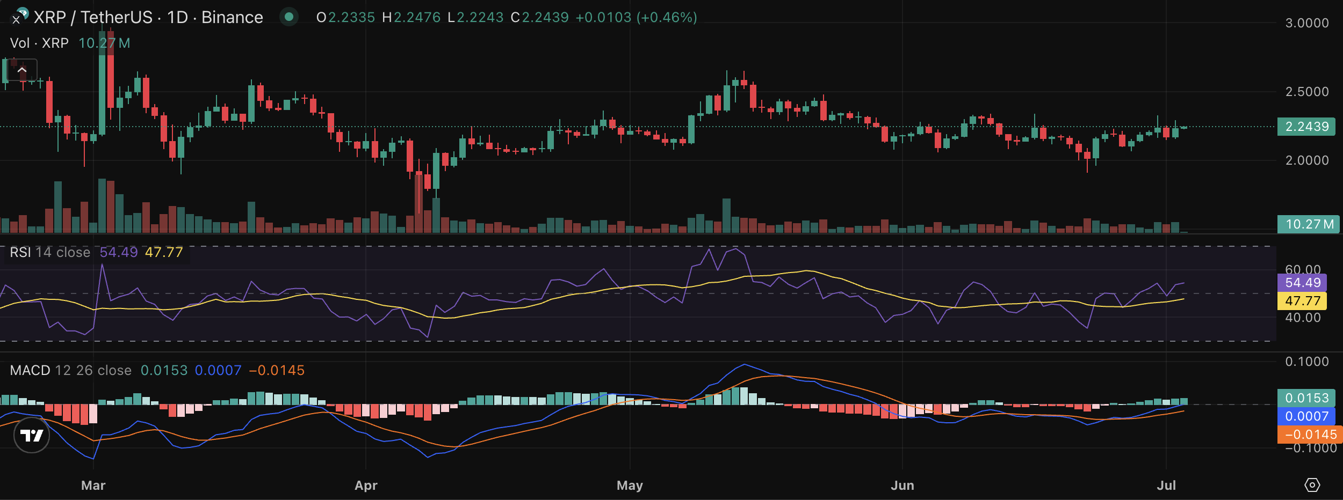Click the low value L2.2243

click(475, 18)
